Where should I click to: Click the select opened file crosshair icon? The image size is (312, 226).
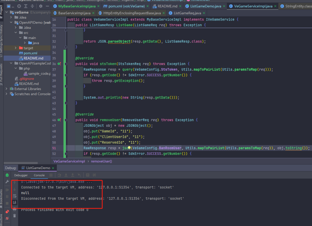coord(19,6)
